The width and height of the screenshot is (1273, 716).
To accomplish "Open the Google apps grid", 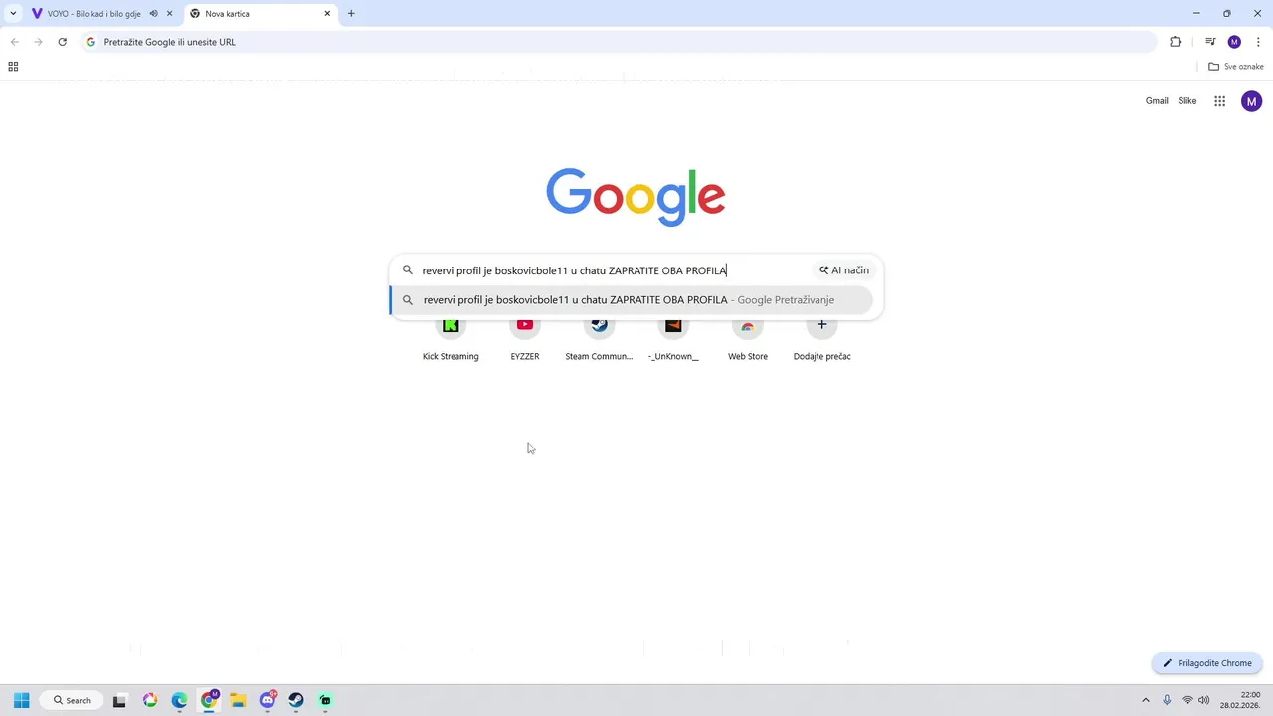I will click(x=1220, y=101).
